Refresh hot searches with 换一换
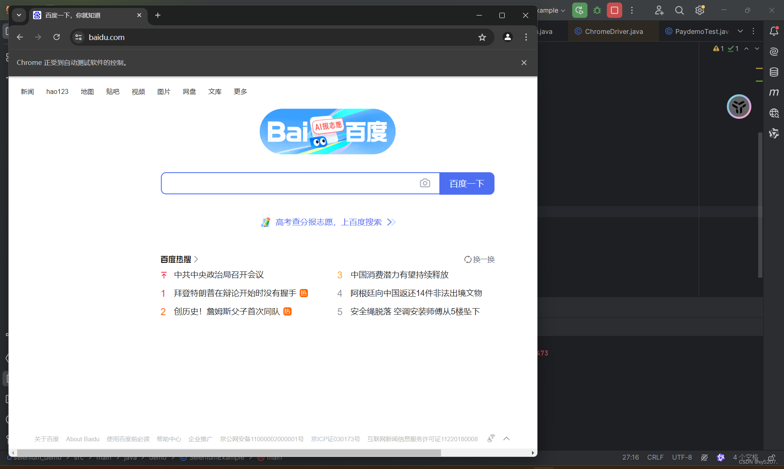The image size is (784, 469). [479, 259]
